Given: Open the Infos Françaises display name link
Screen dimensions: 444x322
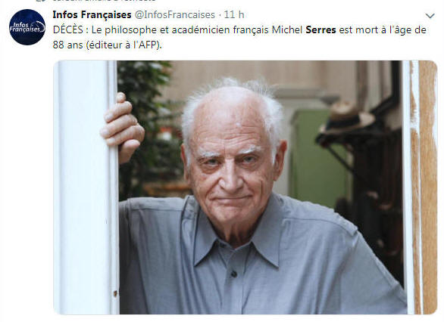Looking at the screenshot, I should (x=92, y=14).
